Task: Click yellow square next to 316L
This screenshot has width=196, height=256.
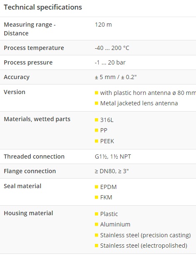Action: pyautogui.click(x=96, y=120)
